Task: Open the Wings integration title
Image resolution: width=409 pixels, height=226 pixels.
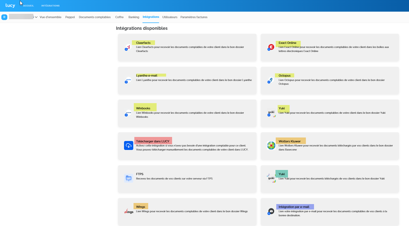Action: (141, 207)
